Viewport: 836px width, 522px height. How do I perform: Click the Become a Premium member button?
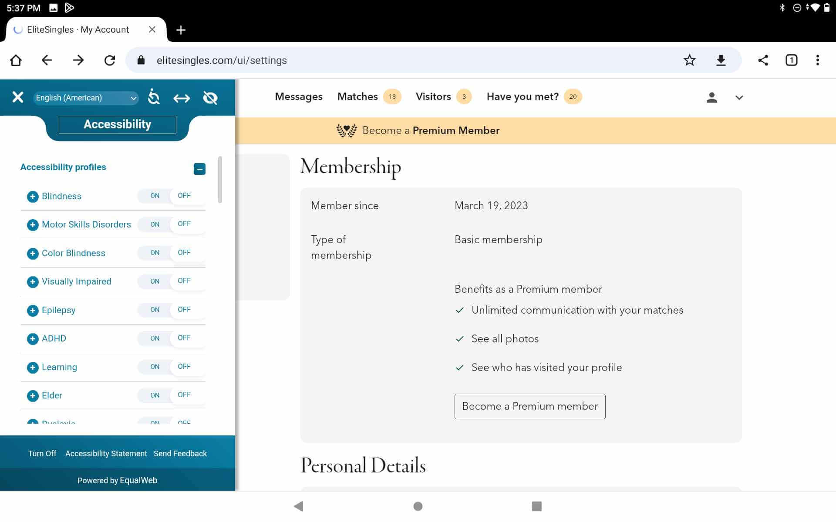click(x=530, y=406)
